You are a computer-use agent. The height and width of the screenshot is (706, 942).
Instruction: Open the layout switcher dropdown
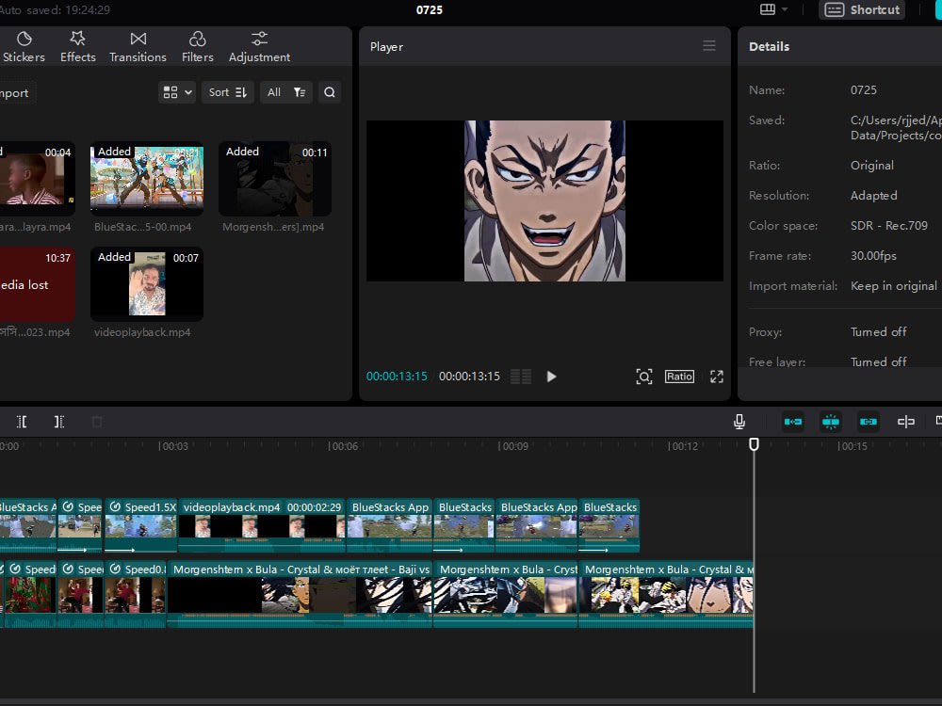pyautogui.click(x=773, y=9)
